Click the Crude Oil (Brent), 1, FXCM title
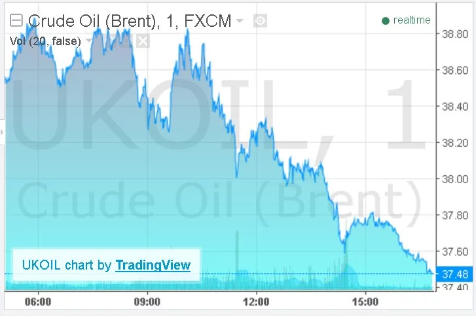 (x=130, y=21)
